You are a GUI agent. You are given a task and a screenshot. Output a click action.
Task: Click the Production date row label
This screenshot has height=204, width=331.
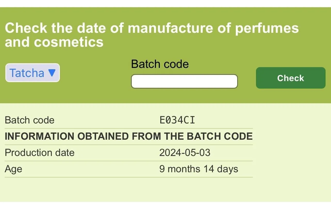(x=39, y=153)
